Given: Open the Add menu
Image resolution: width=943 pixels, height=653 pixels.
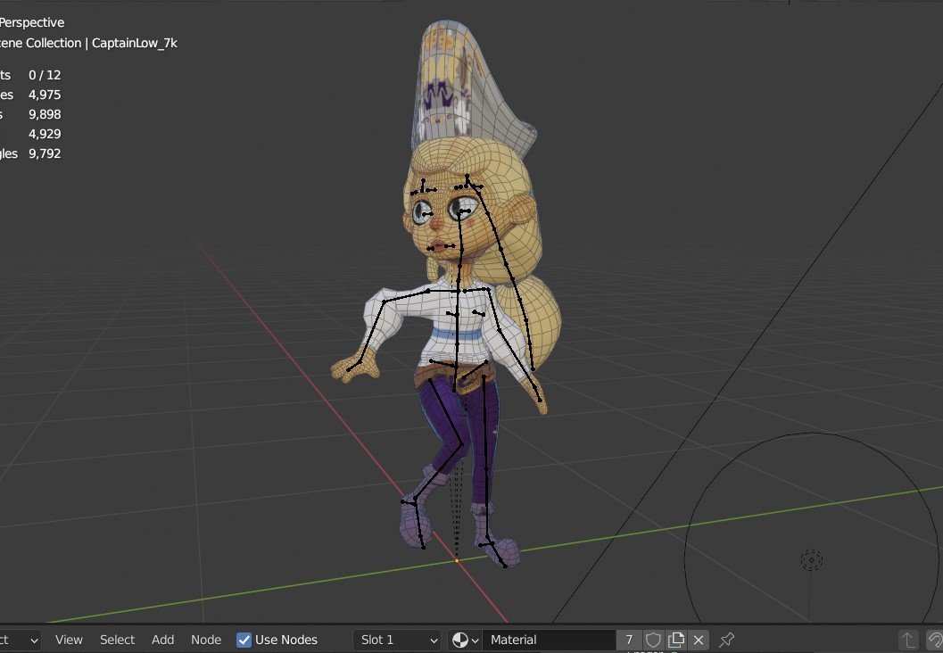Looking at the screenshot, I should click(162, 640).
